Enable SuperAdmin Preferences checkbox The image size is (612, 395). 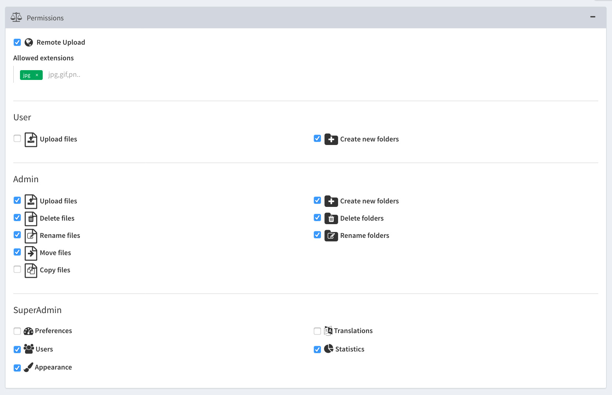point(17,331)
